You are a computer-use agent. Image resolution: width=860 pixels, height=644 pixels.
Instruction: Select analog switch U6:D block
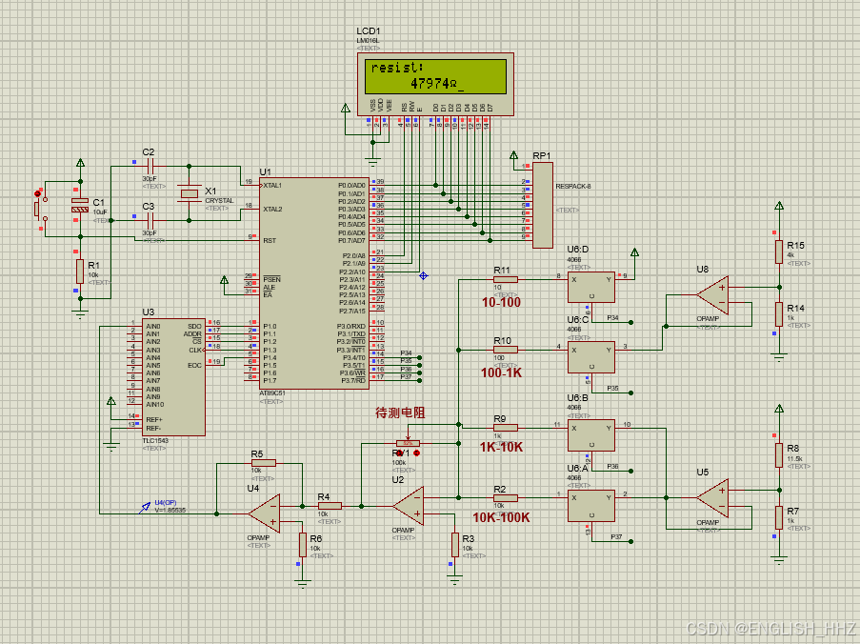[x=591, y=287]
